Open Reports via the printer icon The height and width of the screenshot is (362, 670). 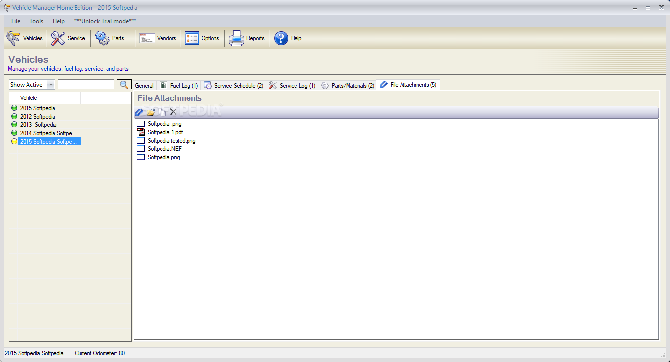click(x=237, y=38)
